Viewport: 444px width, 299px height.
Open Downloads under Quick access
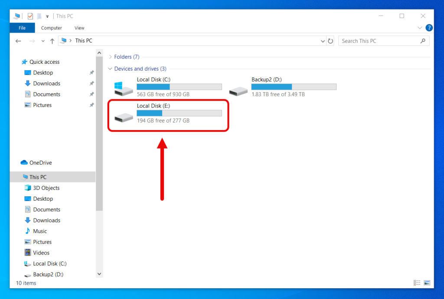click(x=46, y=84)
